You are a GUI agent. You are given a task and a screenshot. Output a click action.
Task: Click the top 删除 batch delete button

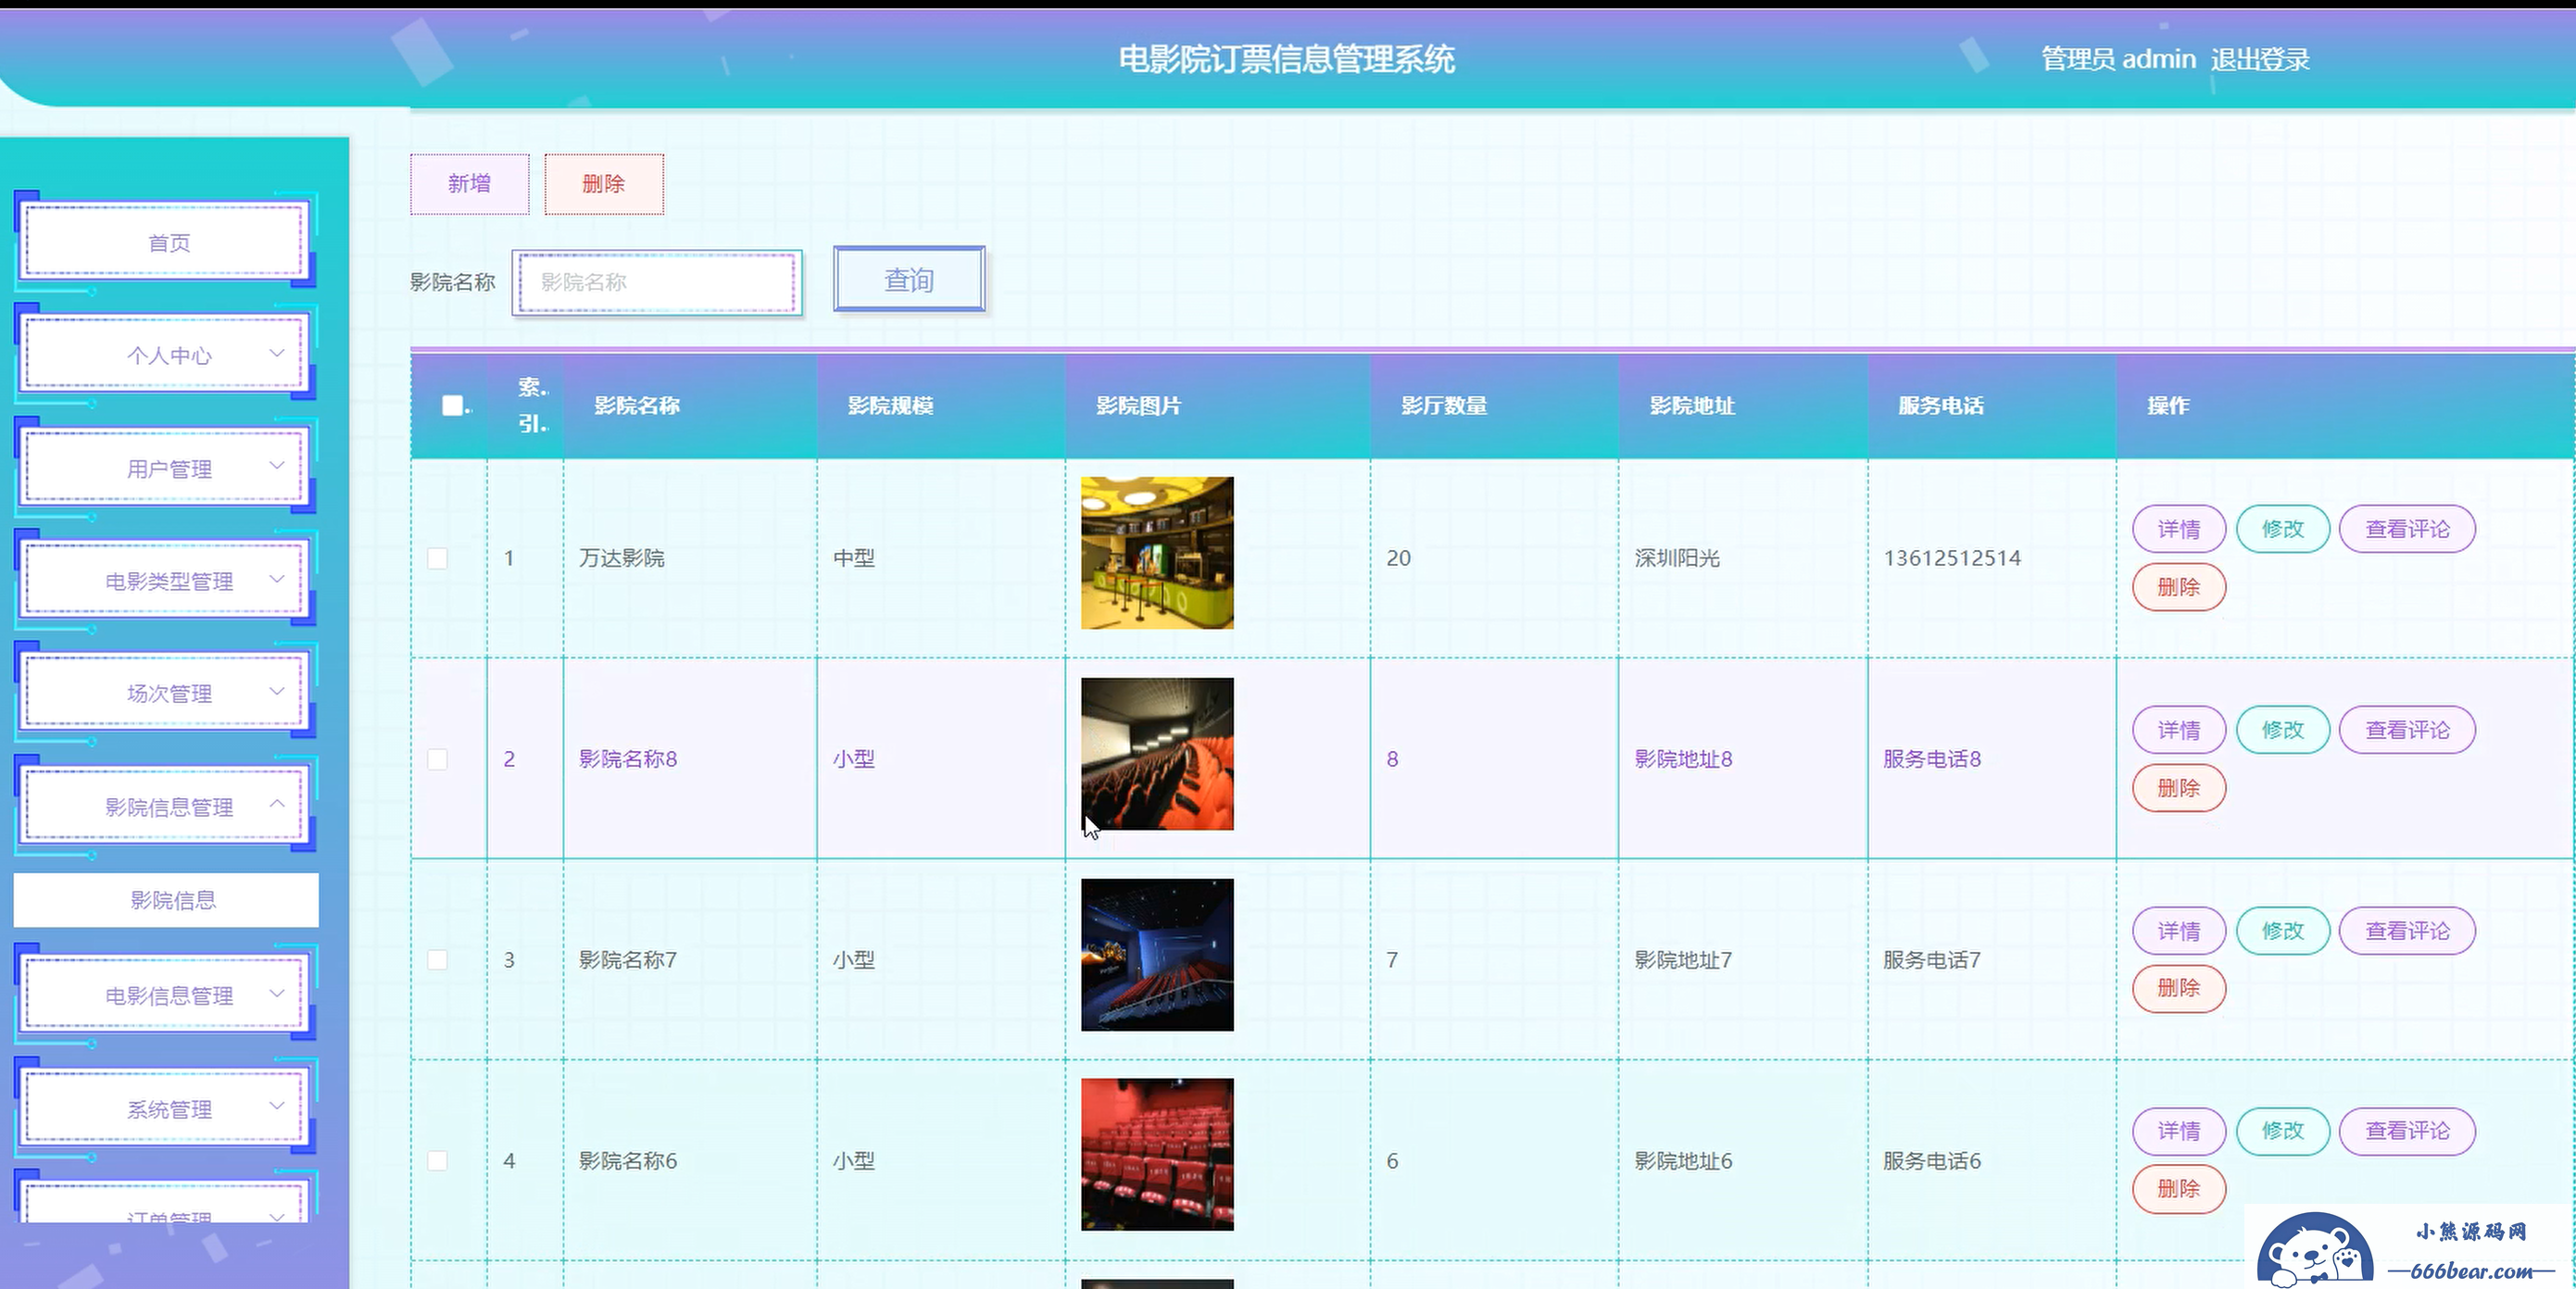point(604,184)
